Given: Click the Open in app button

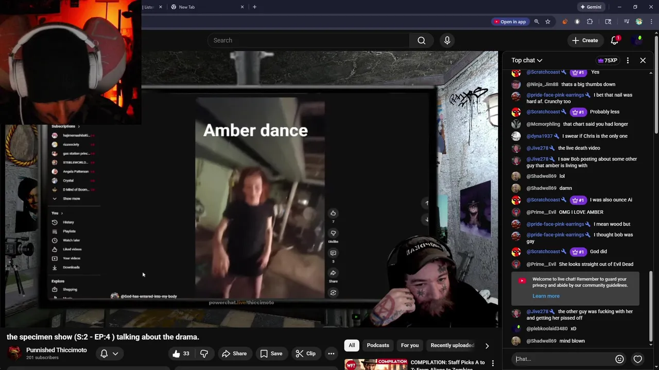Looking at the screenshot, I should (x=510, y=22).
